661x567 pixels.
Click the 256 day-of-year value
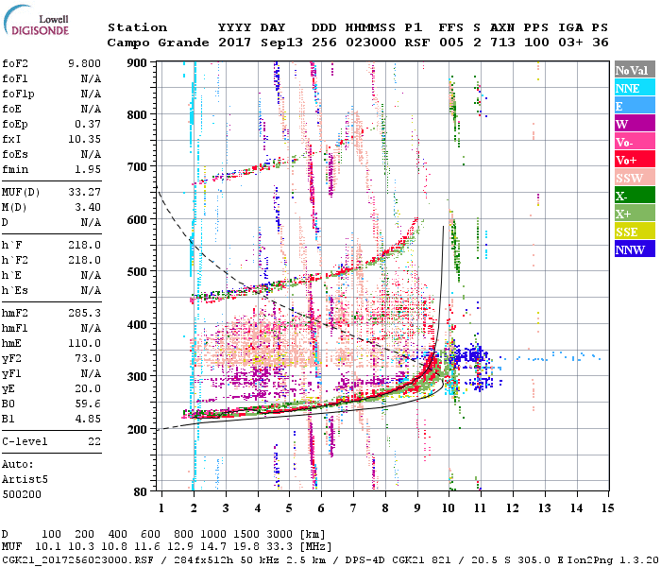(324, 43)
